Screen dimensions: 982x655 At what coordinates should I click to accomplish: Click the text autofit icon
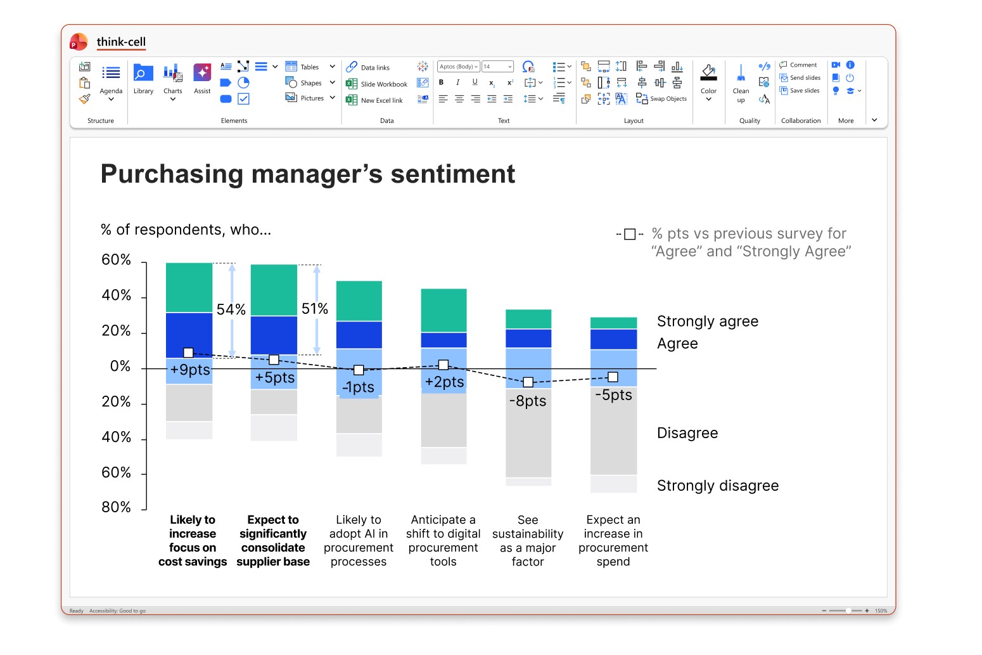[x=622, y=99]
